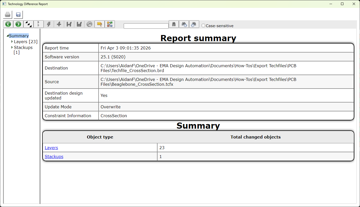360x207 pixels.
Task: Click the colored node diagram toolbar icon
Action: (x=110, y=24)
